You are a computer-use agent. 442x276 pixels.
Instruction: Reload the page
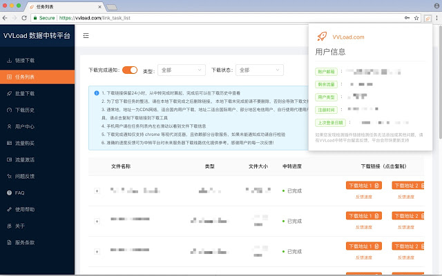[x=24, y=18]
